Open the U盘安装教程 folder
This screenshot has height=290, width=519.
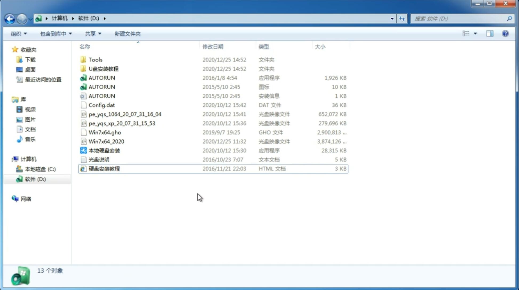click(103, 69)
